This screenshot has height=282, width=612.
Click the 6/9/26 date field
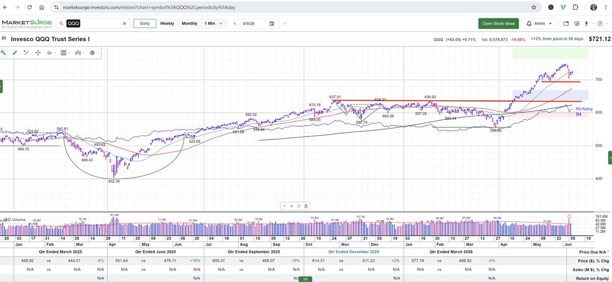[260, 23]
